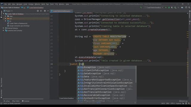Click tool window toggle icon in status bar corner
The height and width of the screenshot is (107, 191).
(1, 103)
